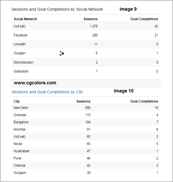The height and width of the screenshot is (182, 173).
Task: Select the StumbleUpon row
Action: (x=86, y=62)
